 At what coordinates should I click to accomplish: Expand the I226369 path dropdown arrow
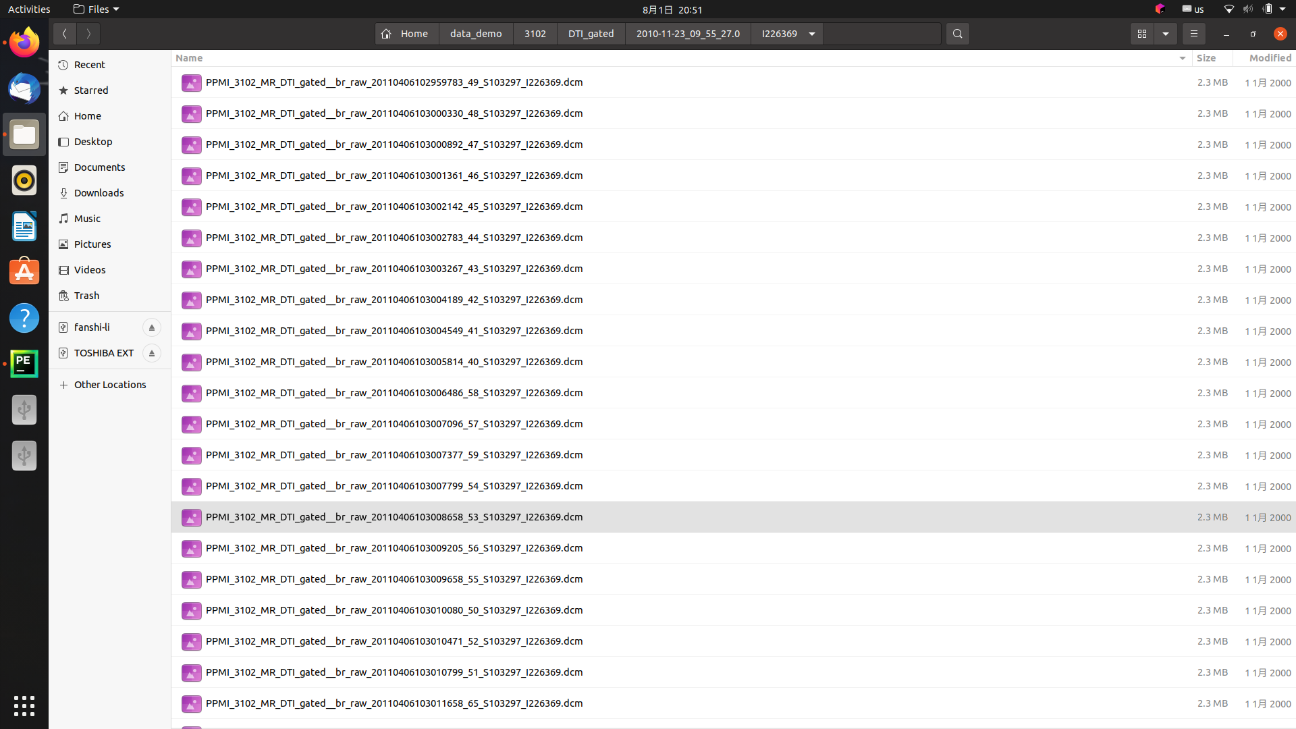click(812, 34)
